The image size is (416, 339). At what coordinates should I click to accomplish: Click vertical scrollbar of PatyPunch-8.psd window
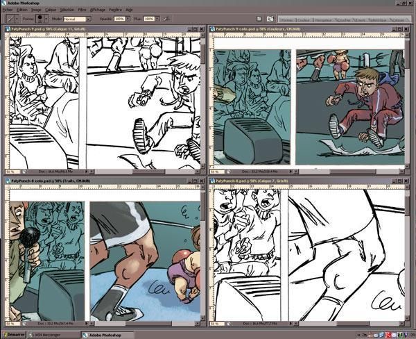point(407,253)
